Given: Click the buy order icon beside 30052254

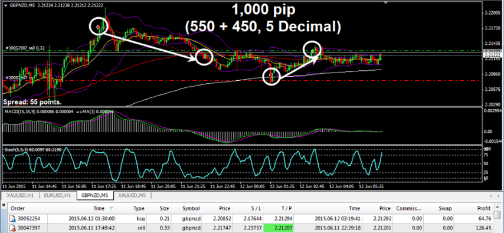Looking at the screenshot, I should point(12,219).
